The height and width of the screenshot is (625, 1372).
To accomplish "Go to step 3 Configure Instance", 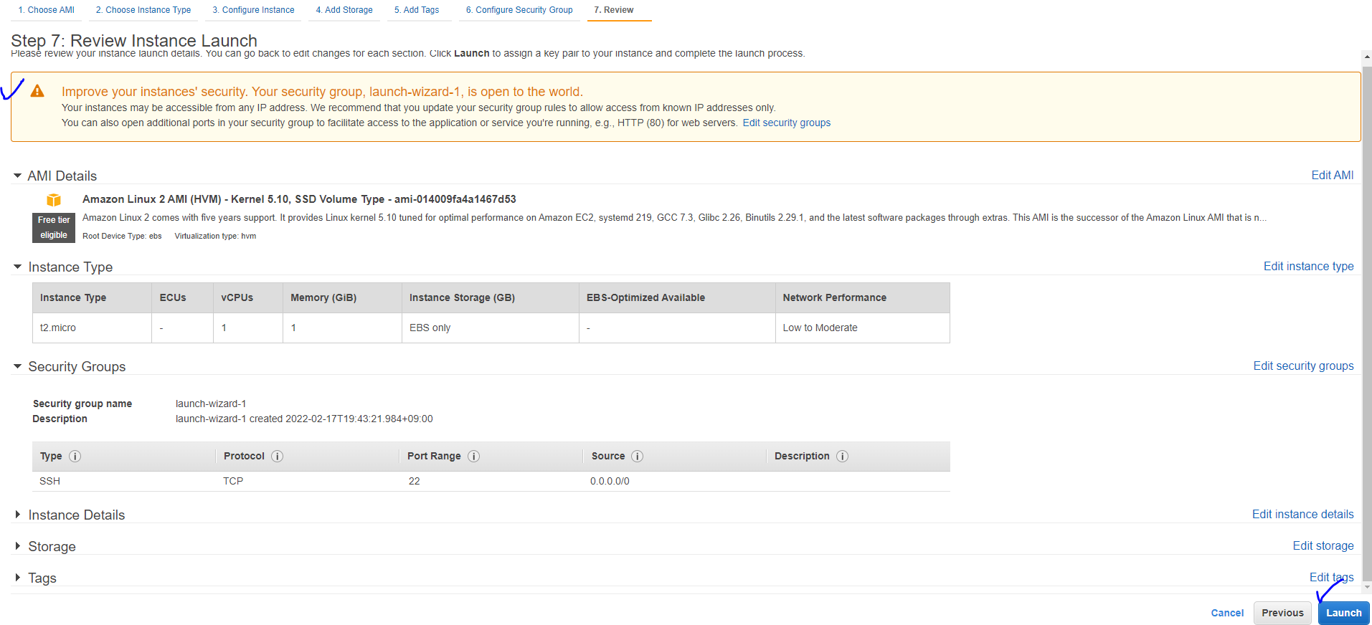I will tap(253, 10).
